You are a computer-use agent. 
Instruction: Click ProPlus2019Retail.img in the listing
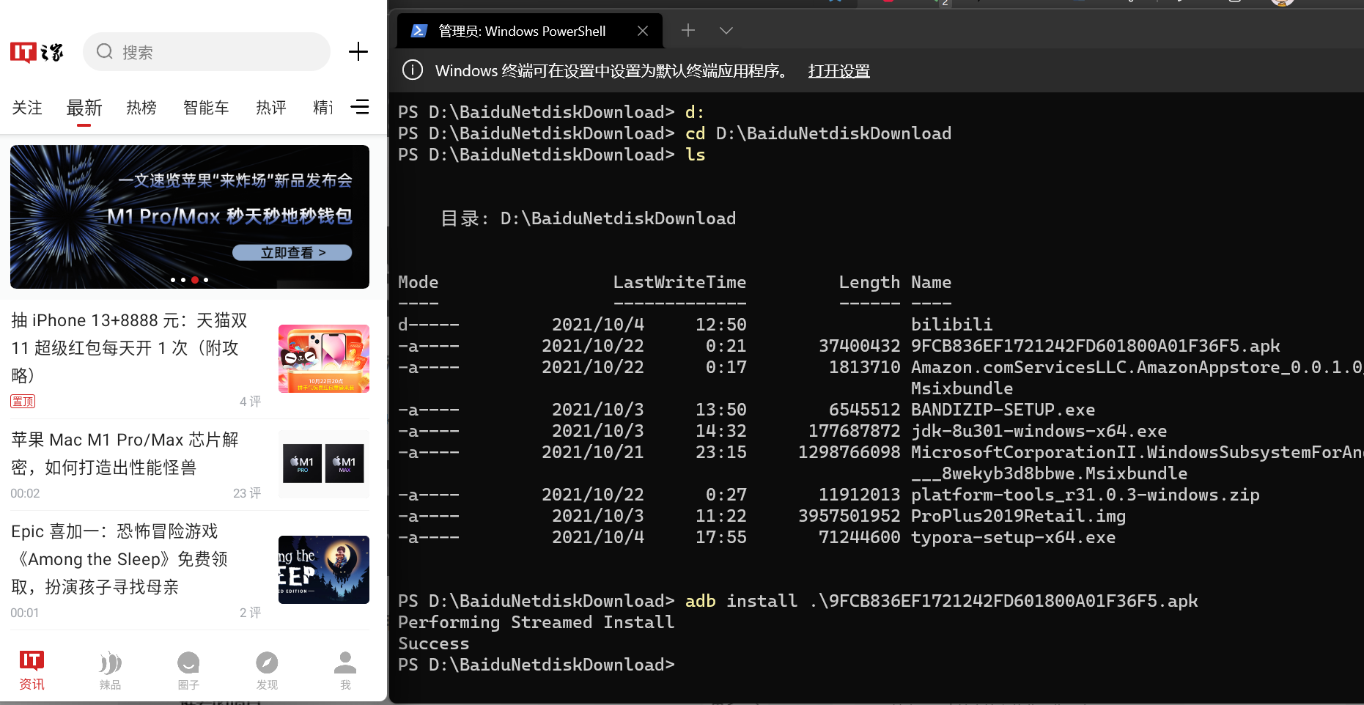tap(1018, 516)
